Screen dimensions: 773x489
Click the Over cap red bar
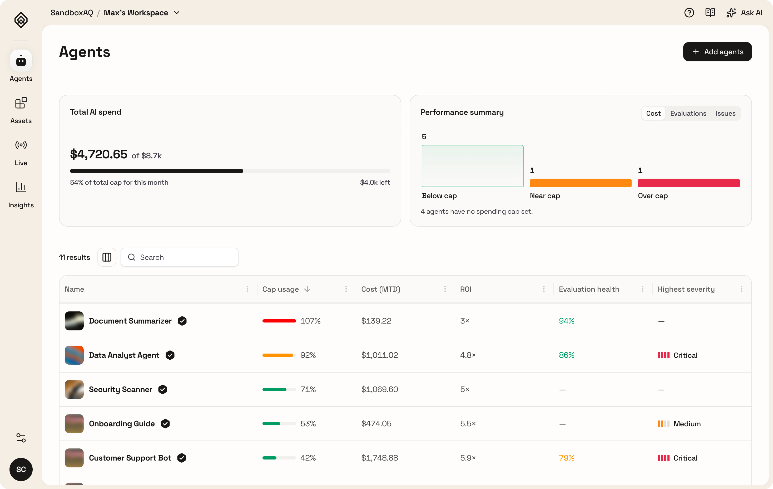pos(688,183)
